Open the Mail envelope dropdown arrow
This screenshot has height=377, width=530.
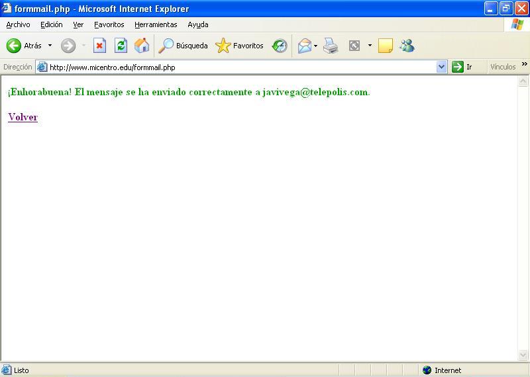click(315, 46)
